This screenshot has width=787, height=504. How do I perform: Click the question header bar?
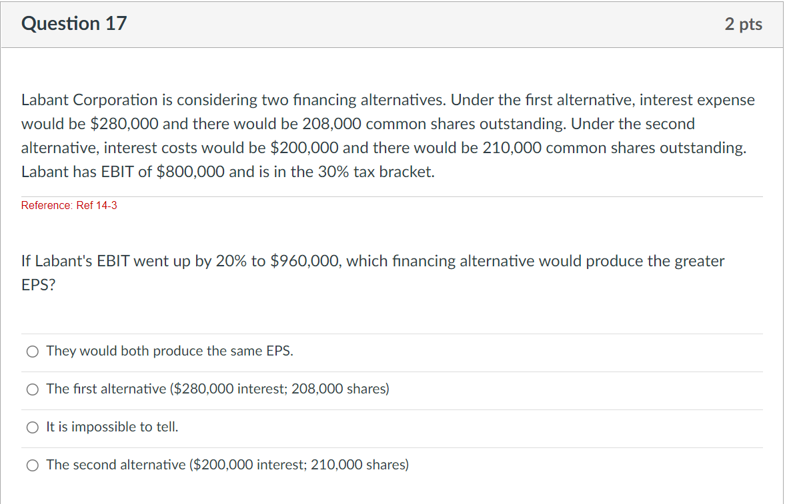[x=393, y=24]
